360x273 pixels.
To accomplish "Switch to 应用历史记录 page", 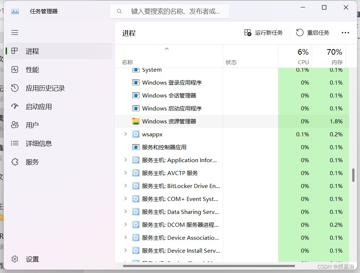I will pos(59,88).
